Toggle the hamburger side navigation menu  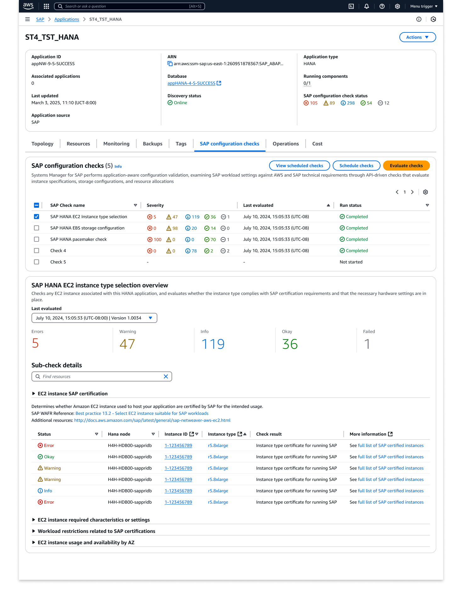pyautogui.click(x=28, y=19)
